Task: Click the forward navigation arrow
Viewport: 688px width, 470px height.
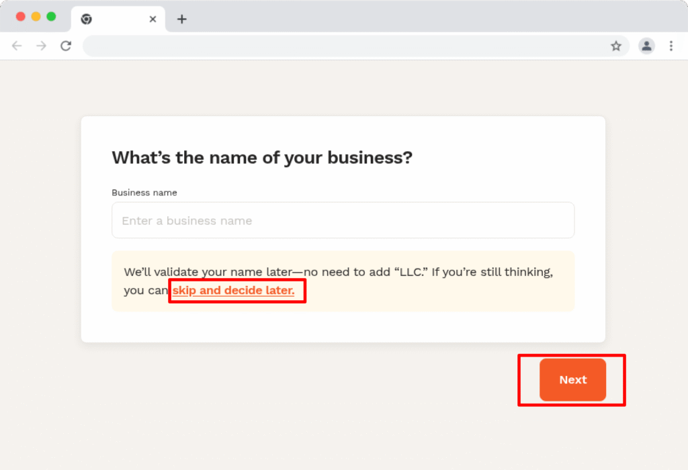Action: (x=40, y=46)
